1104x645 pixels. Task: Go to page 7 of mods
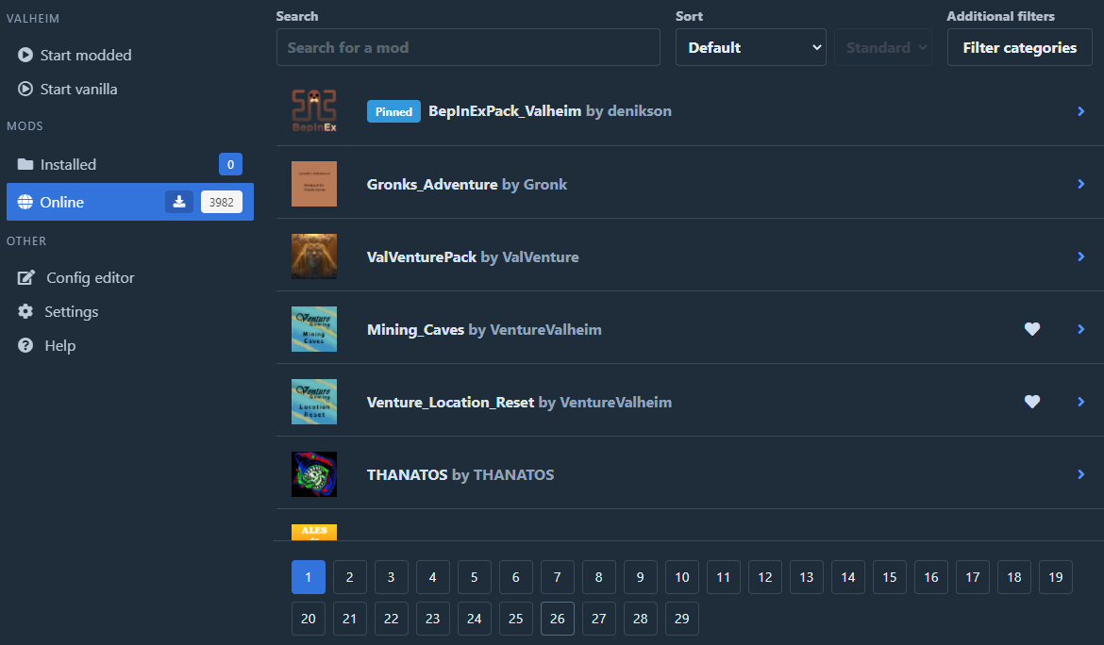pyautogui.click(x=558, y=577)
